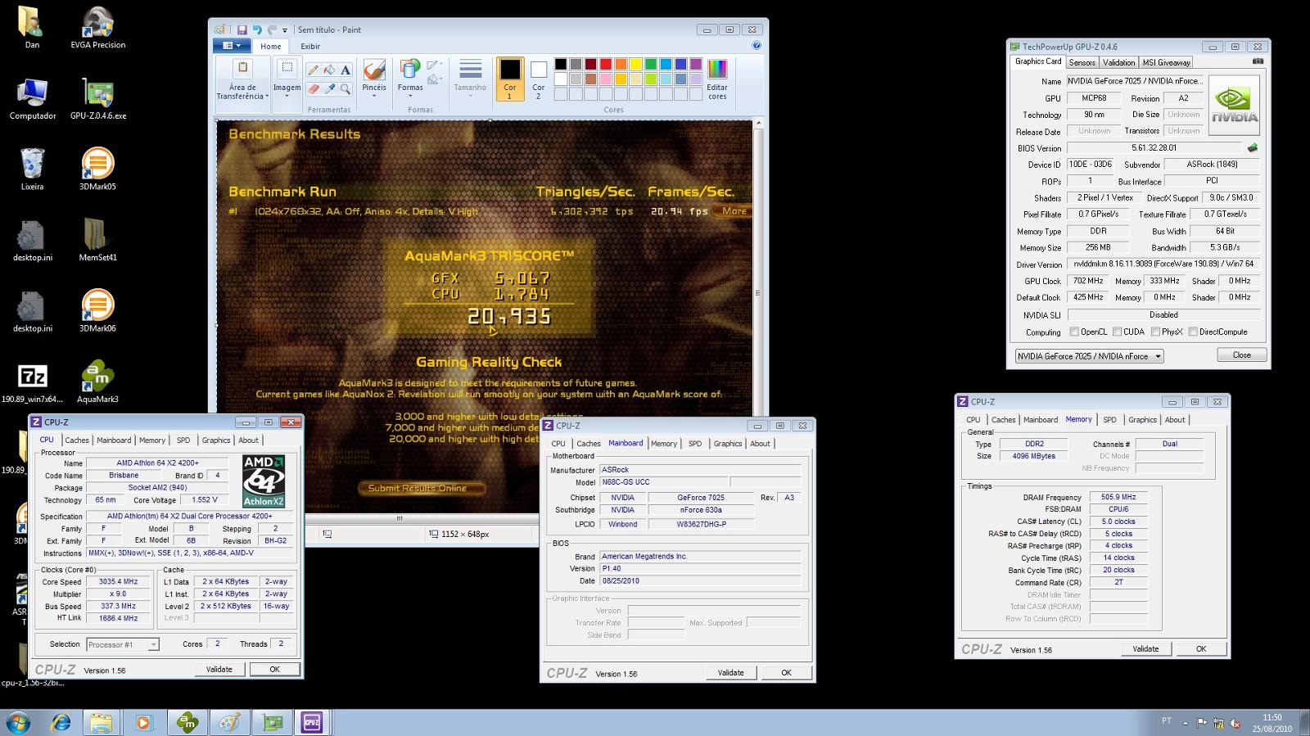Select the Pencil tool in Paint
Screen dimensions: 1310x736
pyautogui.click(x=313, y=70)
